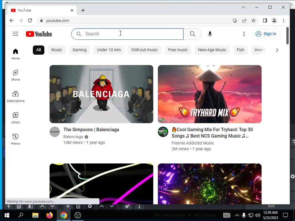
Task: Open a new Chrome tab
Action: (x=83, y=10)
